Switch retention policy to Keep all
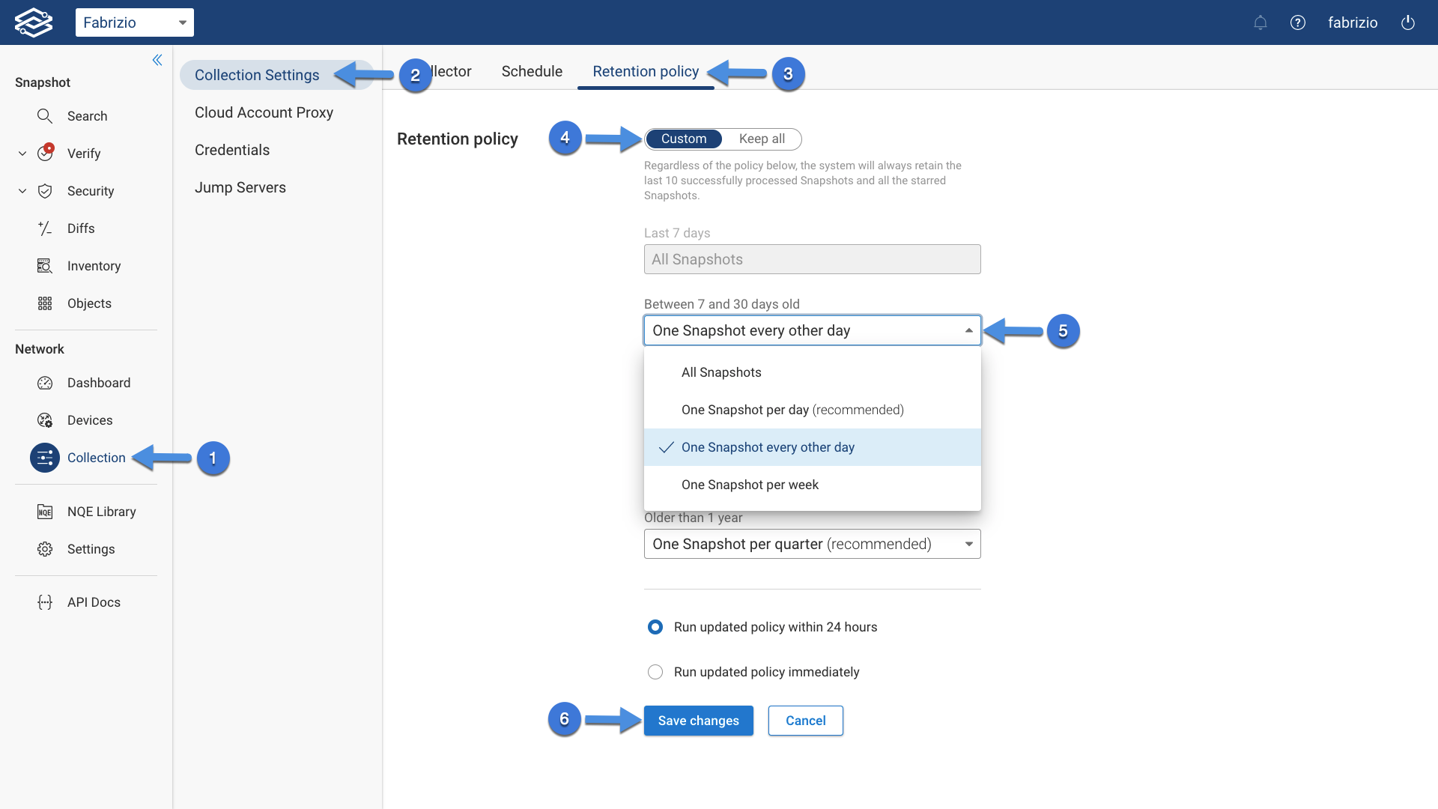The height and width of the screenshot is (809, 1438). (762, 139)
